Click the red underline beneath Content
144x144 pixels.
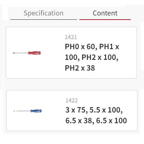point(105,20)
